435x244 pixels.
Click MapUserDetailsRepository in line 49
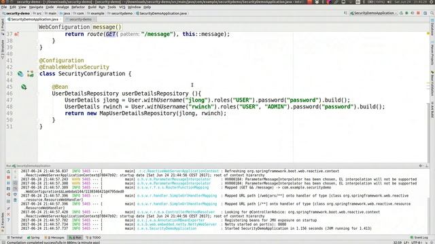(137, 113)
